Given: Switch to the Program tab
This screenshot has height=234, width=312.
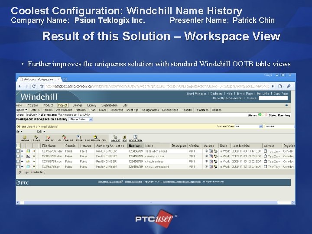Looking at the screenshot, I should (x=32, y=105).
